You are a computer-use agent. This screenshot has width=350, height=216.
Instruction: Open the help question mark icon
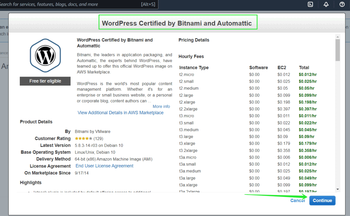[x=342, y=4]
